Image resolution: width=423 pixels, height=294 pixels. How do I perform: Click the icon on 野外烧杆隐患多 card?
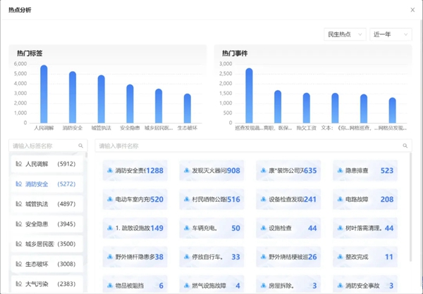110,257
